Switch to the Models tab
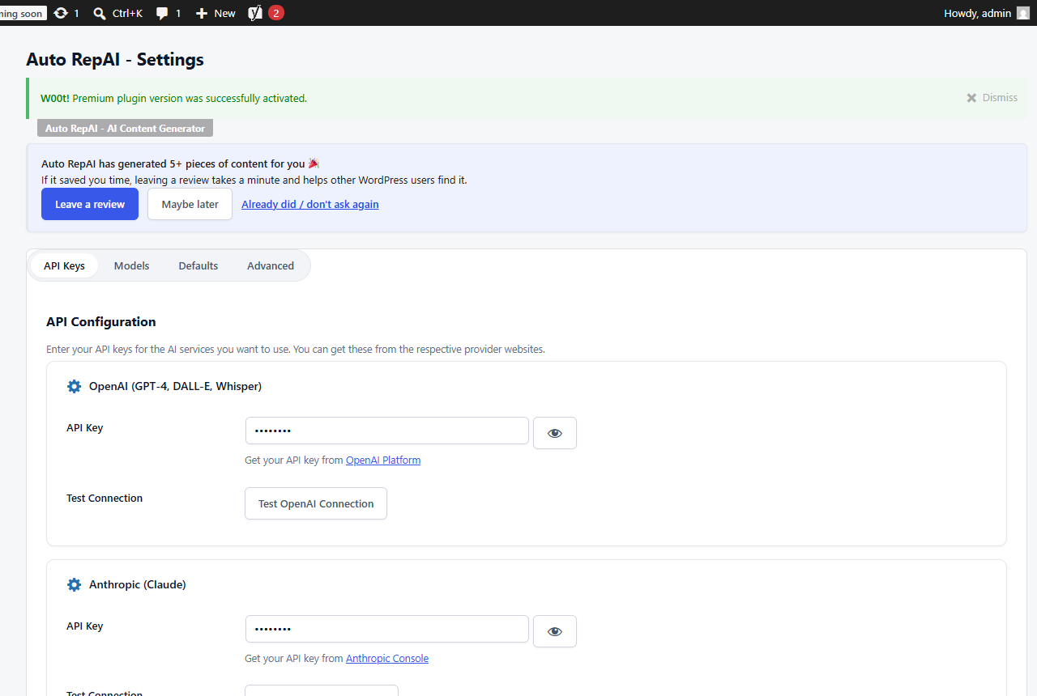Screen dimensions: 1037x696 coord(131,265)
